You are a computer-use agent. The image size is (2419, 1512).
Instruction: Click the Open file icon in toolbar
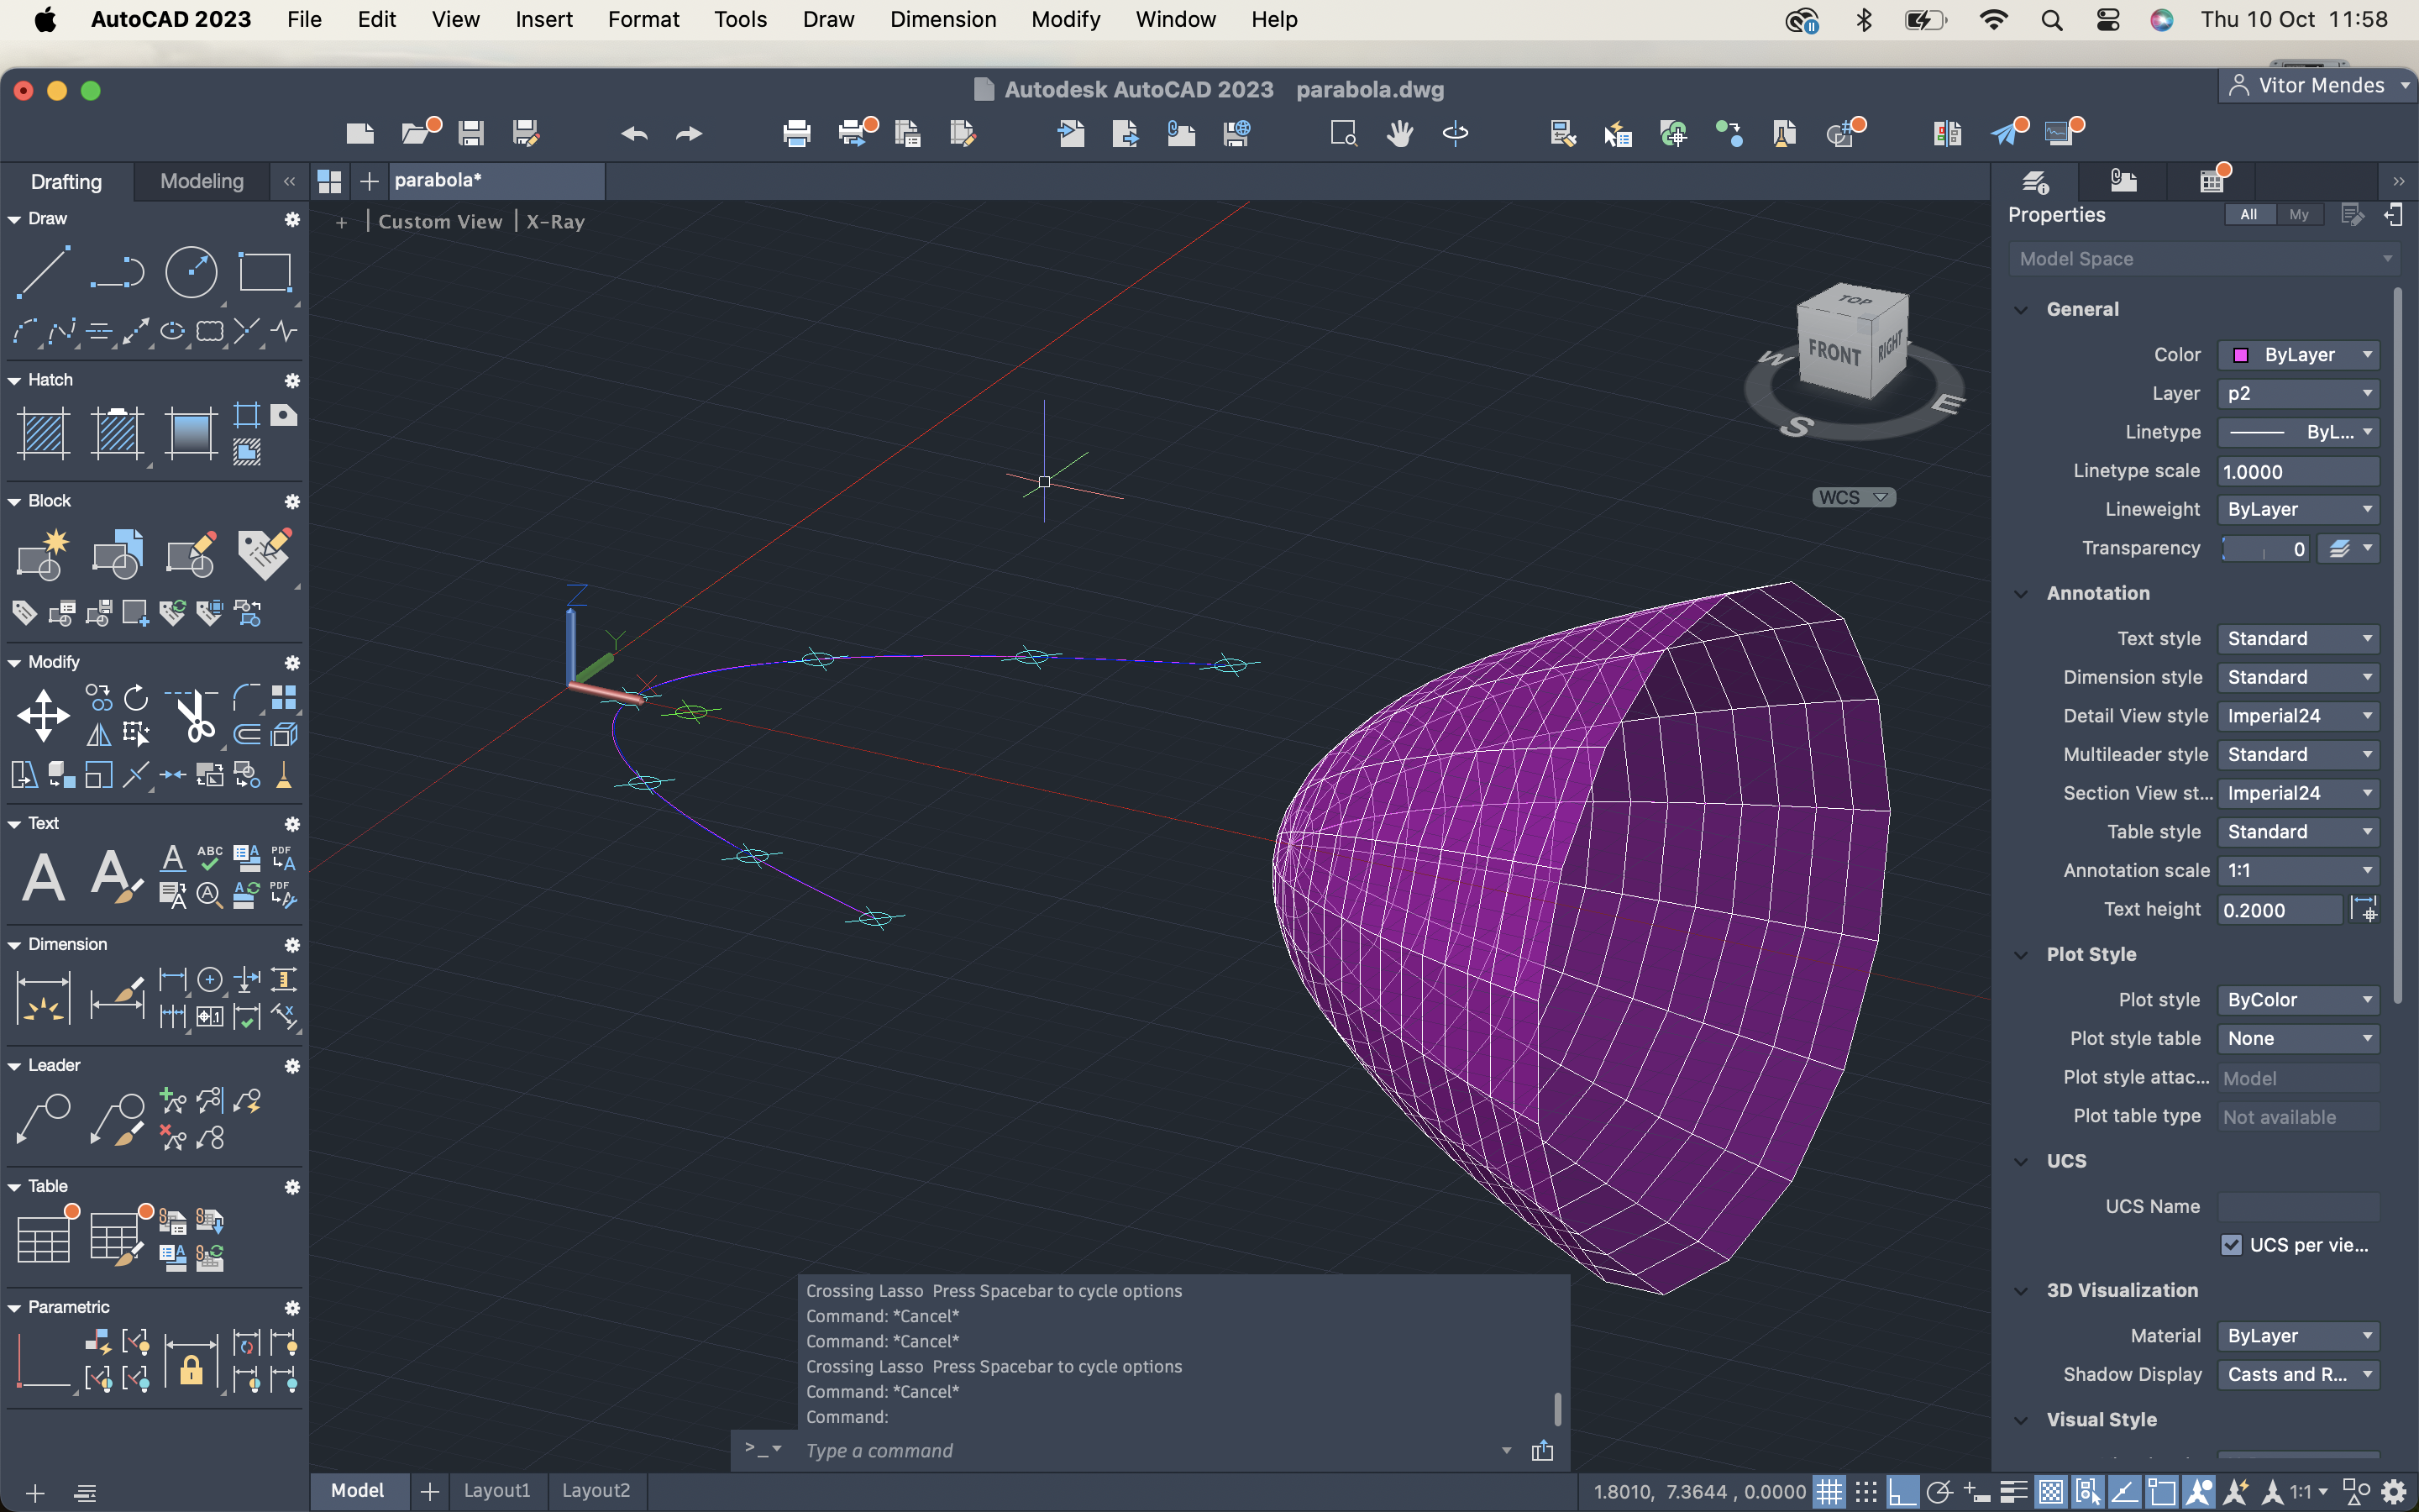417,133
